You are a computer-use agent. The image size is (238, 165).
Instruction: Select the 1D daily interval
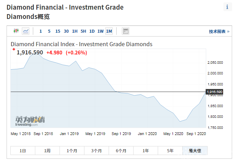coord(92,31)
